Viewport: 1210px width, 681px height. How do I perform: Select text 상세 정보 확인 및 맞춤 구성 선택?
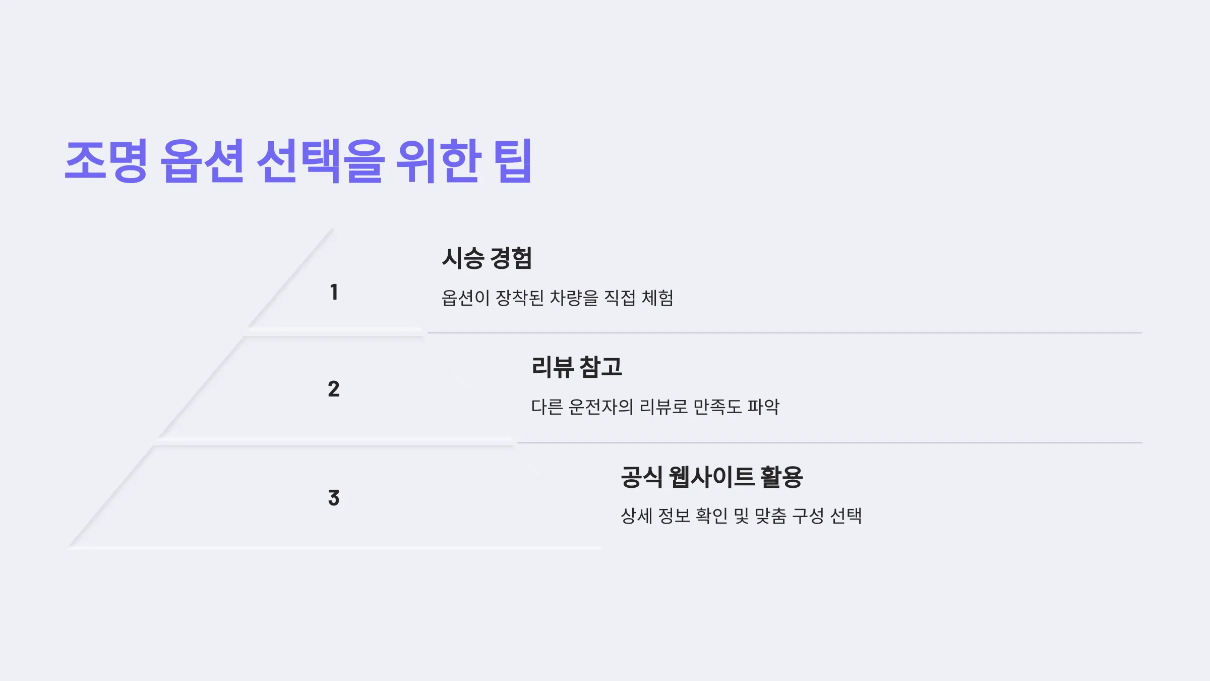coord(741,516)
